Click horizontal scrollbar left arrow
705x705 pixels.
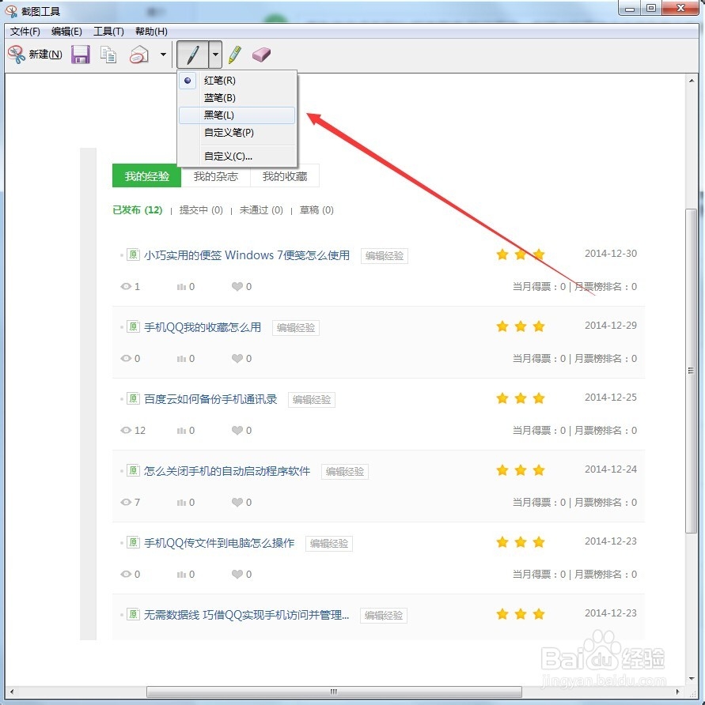click(12, 692)
